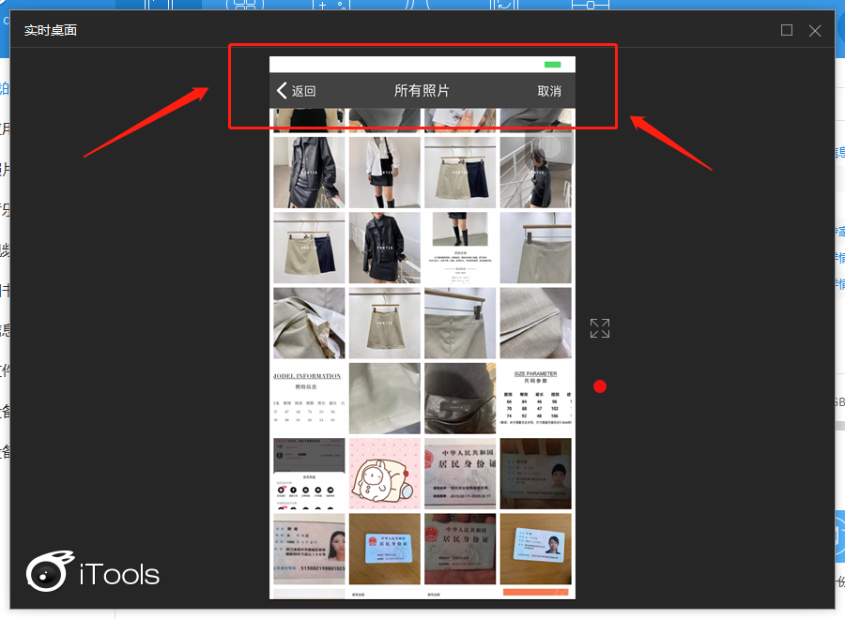Close the 实时桌面 window

pos(815,31)
